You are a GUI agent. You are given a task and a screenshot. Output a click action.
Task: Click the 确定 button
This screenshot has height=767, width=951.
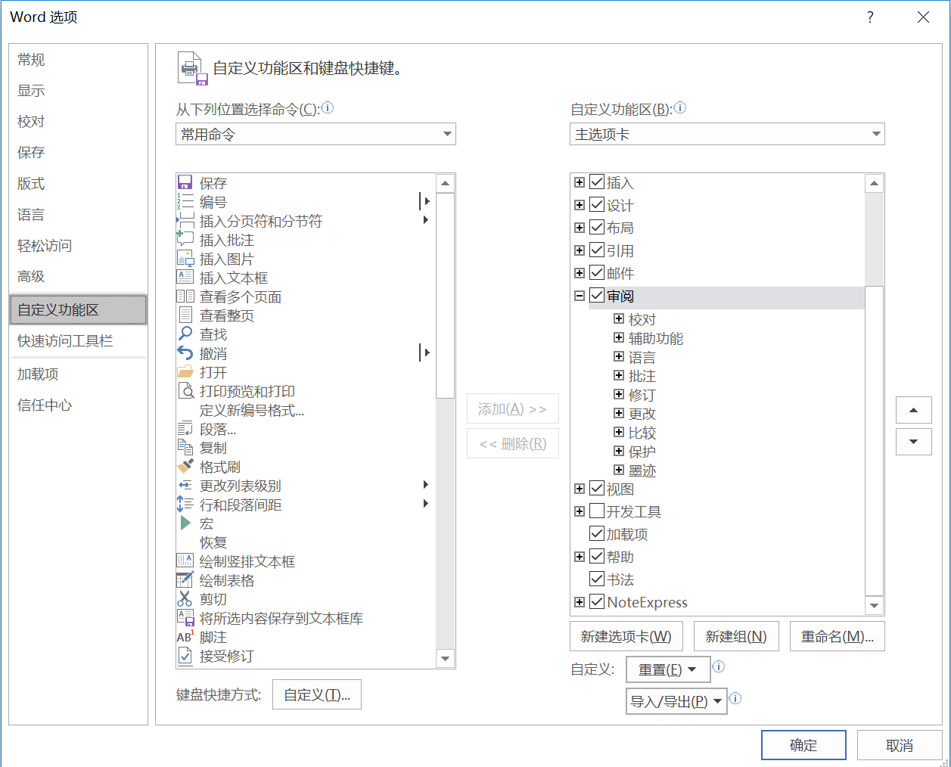click(x=803, y=745)
